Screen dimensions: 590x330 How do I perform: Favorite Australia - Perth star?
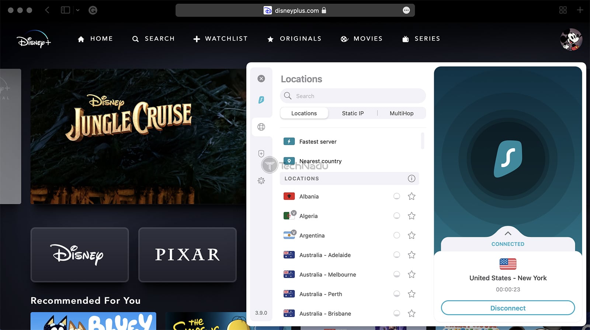(x=412, y=294)
